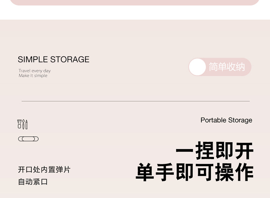Image resolution: width=270 pixels, height=198 pixels.
Task: Click the powder brush icon
Action: point(19,124)
